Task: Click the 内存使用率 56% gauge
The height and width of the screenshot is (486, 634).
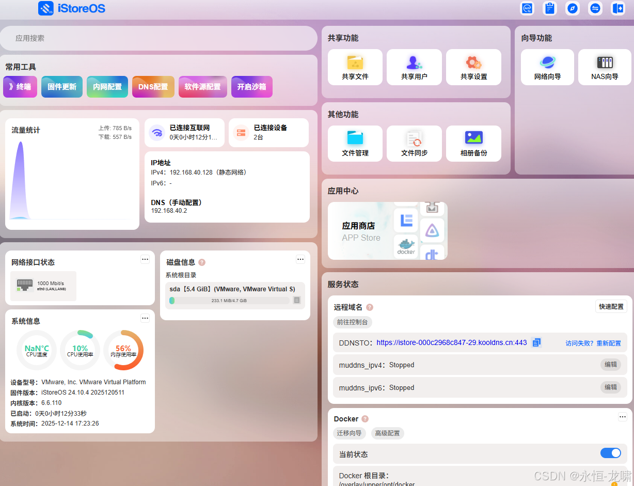Action: [x=123, y=350]
